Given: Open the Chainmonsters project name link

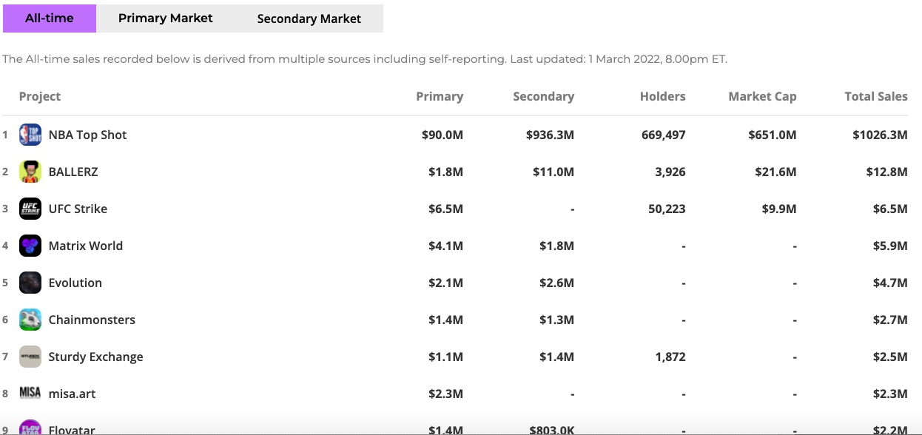Looking at the screenshot, I should pos(92,320).
